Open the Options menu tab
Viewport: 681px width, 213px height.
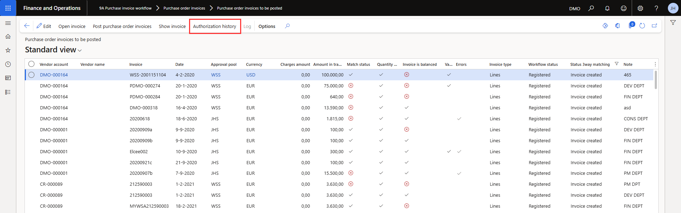point(267,26)
